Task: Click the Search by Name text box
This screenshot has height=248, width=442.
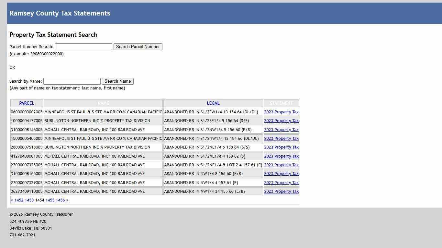Action: click(x=72, y=81)
